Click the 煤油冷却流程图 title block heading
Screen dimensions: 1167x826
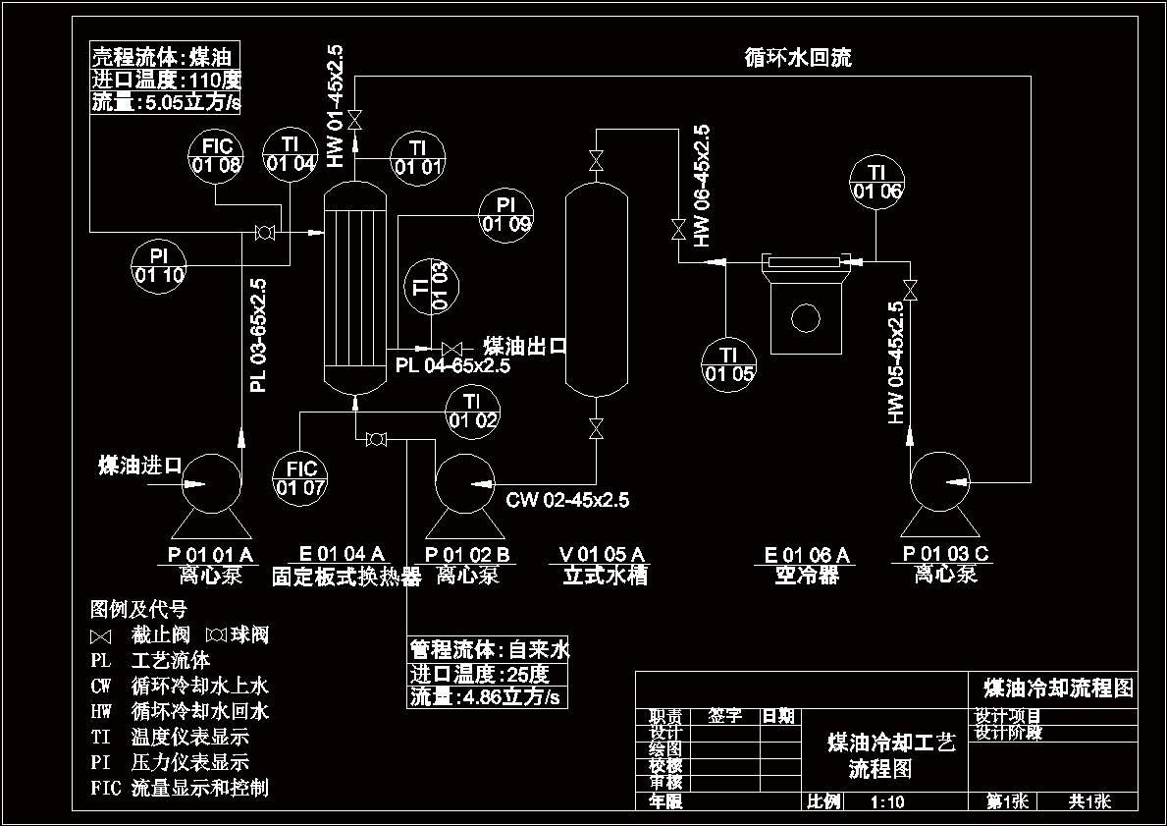[1058, 687]
